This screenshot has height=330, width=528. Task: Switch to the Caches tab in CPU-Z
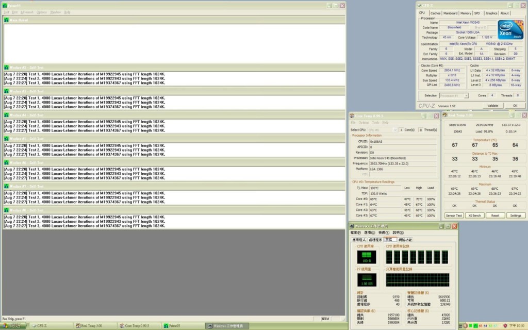[435, 13]
